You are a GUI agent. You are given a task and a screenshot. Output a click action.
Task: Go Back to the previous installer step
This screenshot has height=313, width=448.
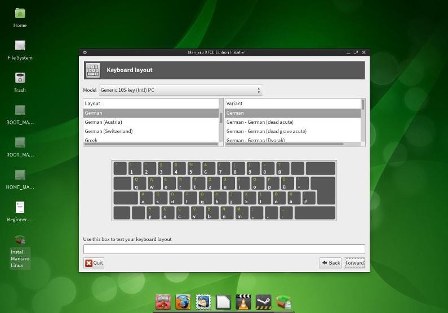coord(331,263)
